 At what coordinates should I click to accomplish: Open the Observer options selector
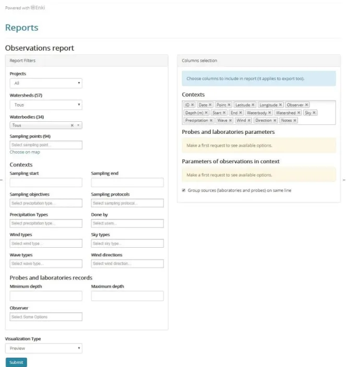(46, 317)
